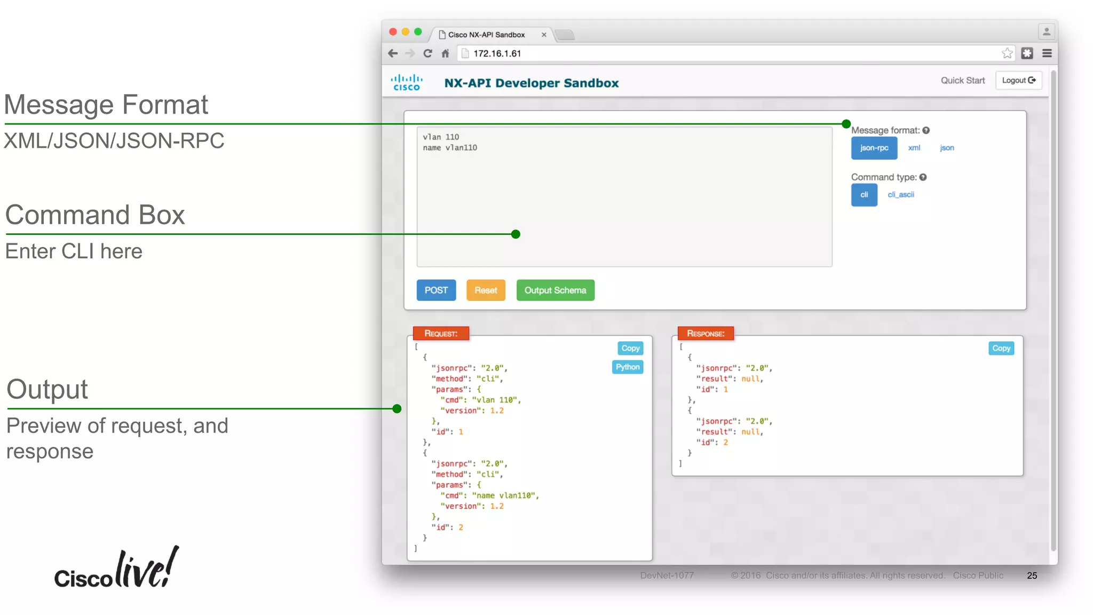Select json-rpc message format
The height and width of the screenshot is (615, 1093).
[x=874, y=148]
